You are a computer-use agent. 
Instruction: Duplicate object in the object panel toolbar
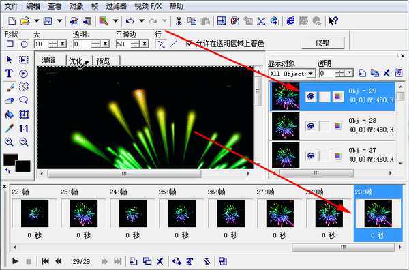pos(374,73)
